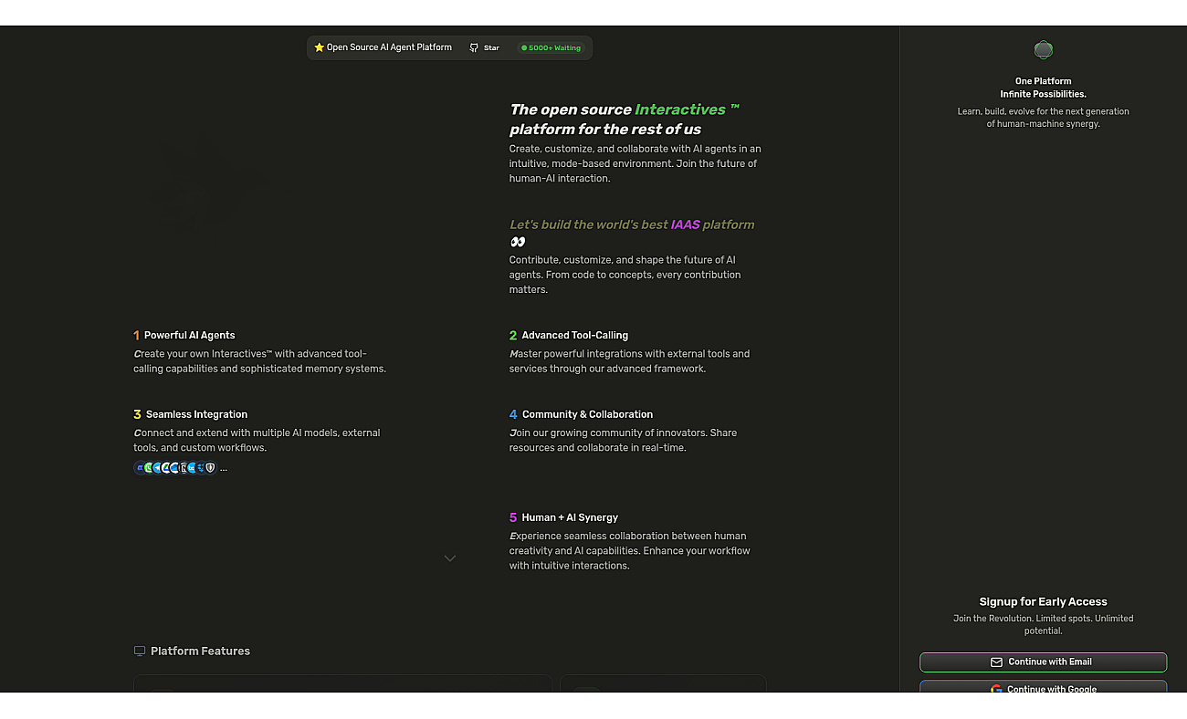Click the Human + AI Synergy heading
This screenshot has height=719, width=1187.
click(570, 517)
